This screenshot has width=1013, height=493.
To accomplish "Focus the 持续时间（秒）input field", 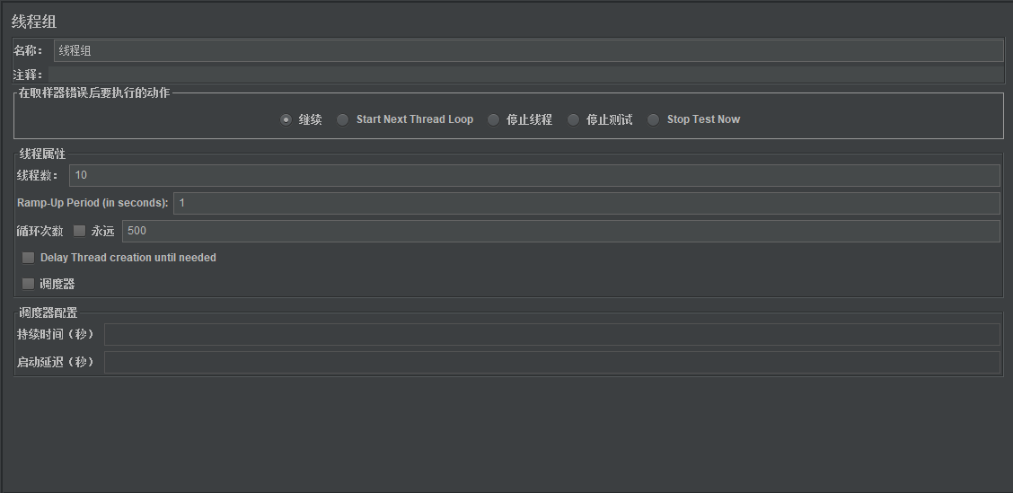I will (x=551, y=335).
